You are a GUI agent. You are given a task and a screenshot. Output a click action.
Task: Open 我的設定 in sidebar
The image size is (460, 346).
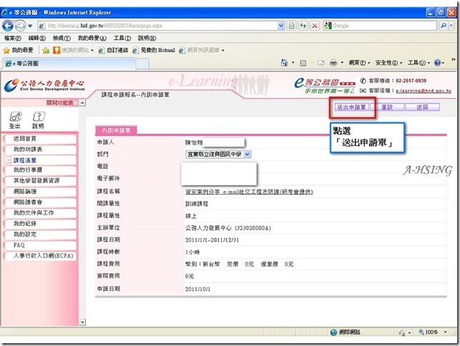(41, 234)
